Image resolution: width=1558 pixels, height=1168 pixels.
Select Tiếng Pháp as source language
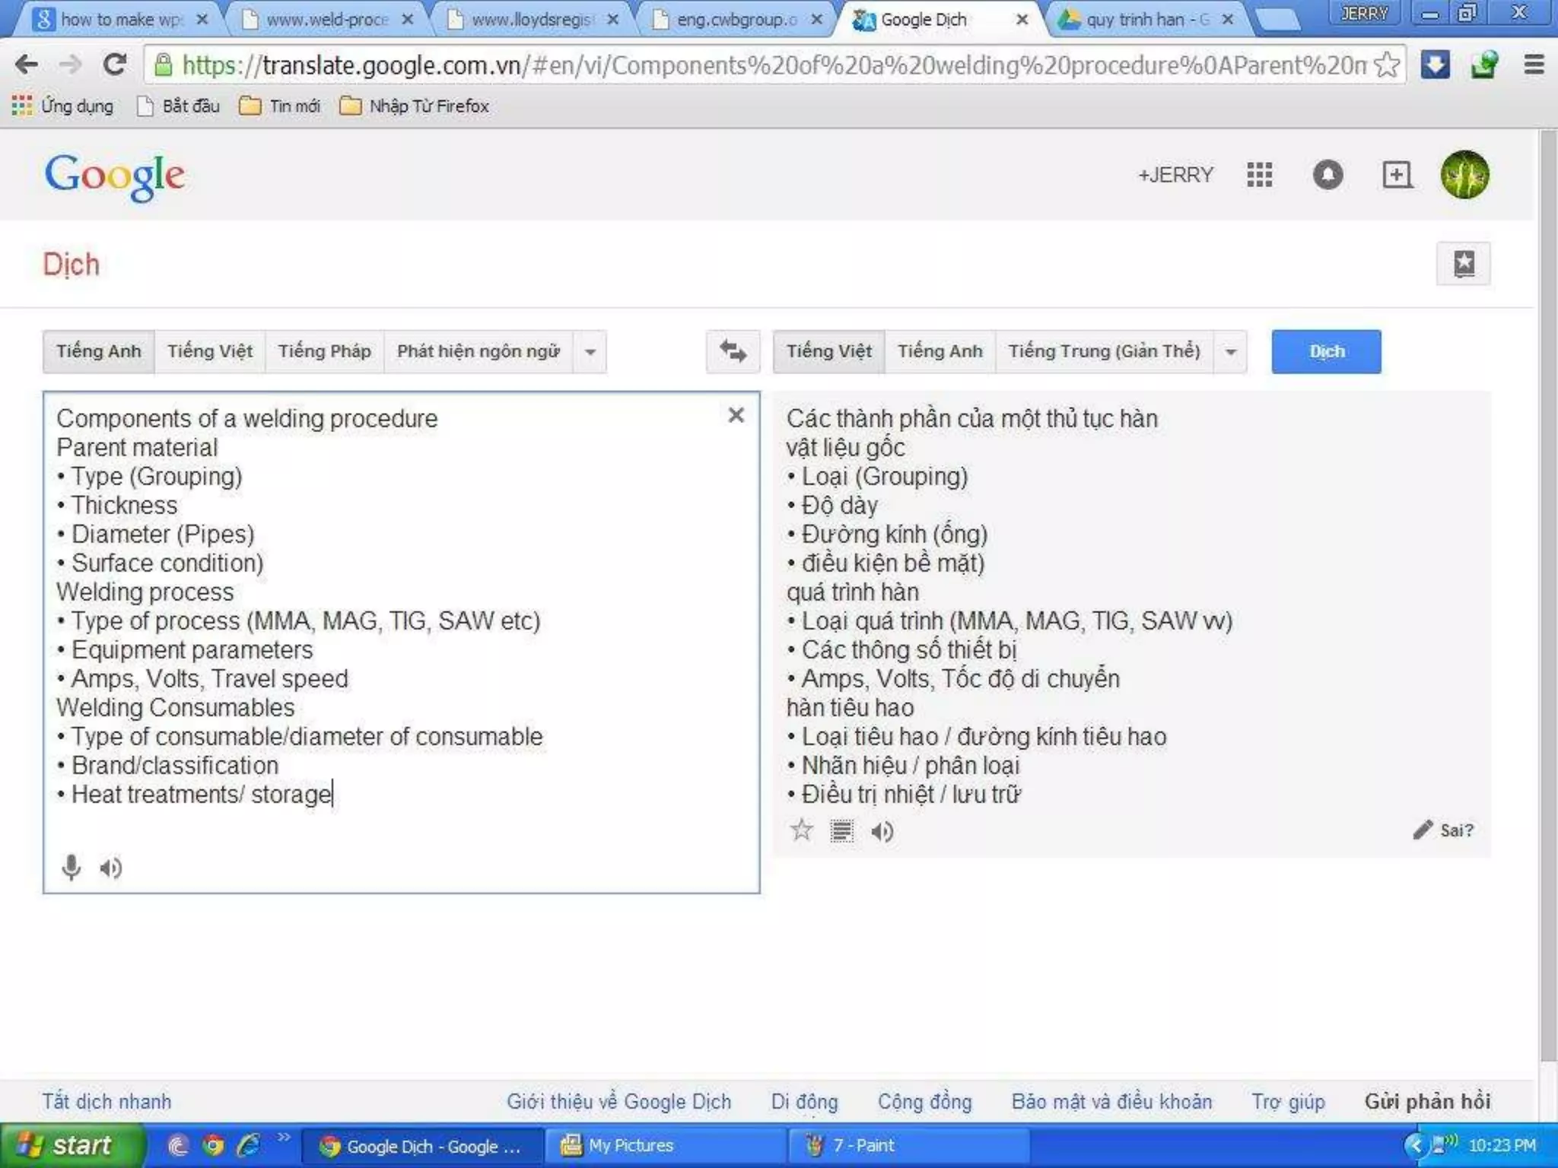pos(324,351)
